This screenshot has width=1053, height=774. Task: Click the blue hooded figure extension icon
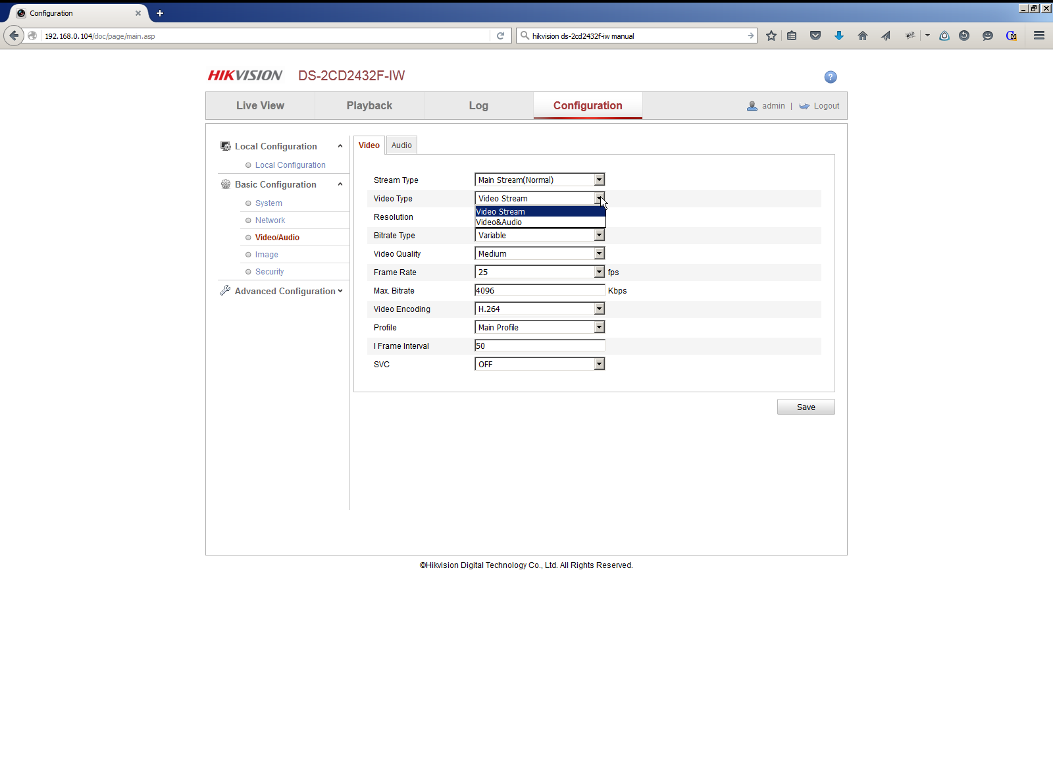click(x=944, y=36)
